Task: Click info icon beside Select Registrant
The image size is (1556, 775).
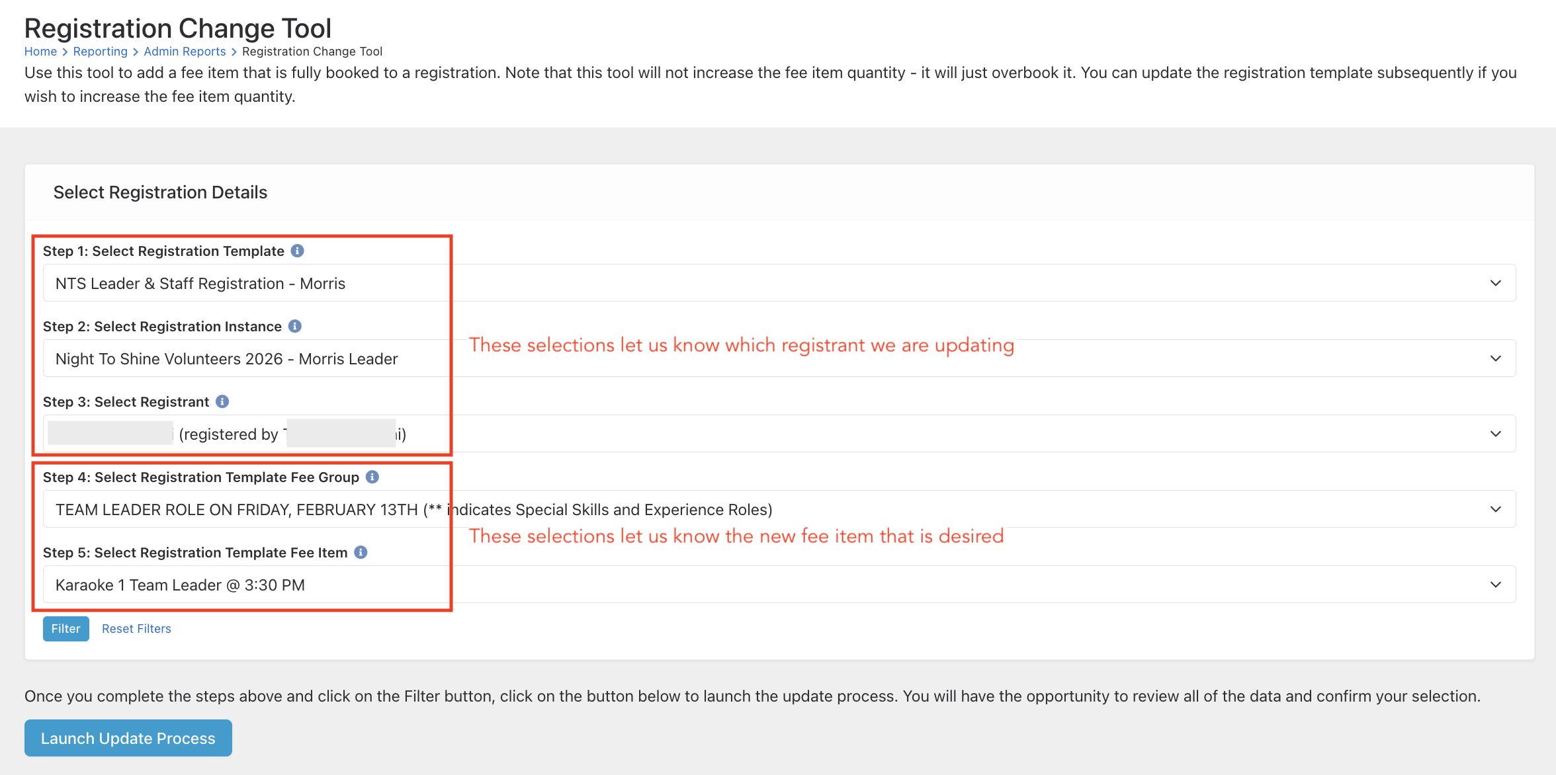Action: pyautogui.click(x=222, y=401)
